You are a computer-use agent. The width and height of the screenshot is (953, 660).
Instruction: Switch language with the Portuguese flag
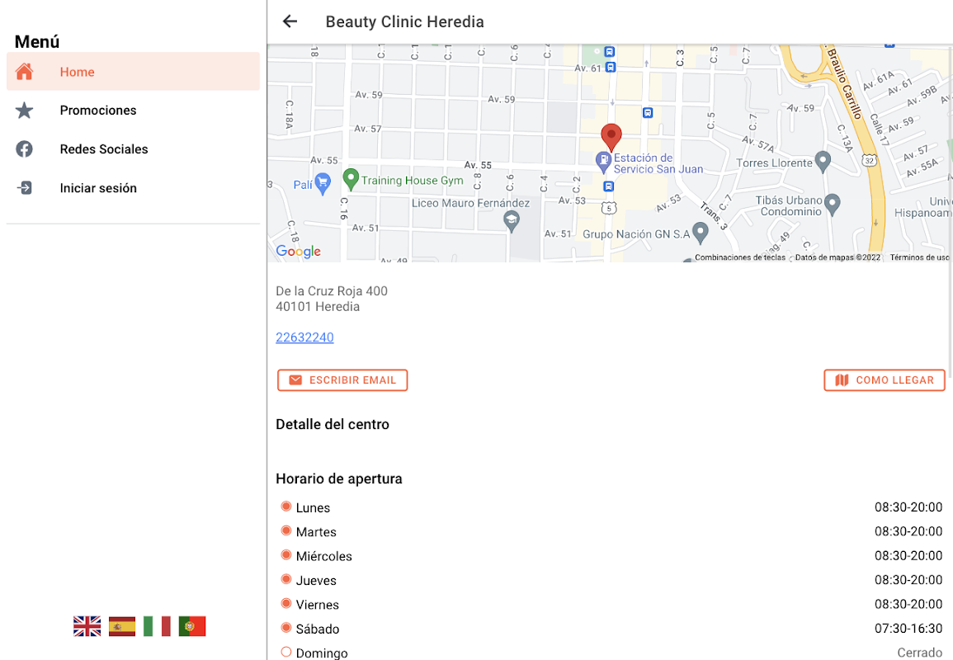[x=192, y=626]
